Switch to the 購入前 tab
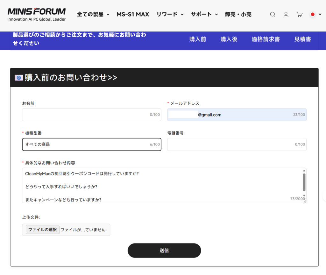This screenshot has height=275, width=326. pyautogui.click(x=198, y=39)
